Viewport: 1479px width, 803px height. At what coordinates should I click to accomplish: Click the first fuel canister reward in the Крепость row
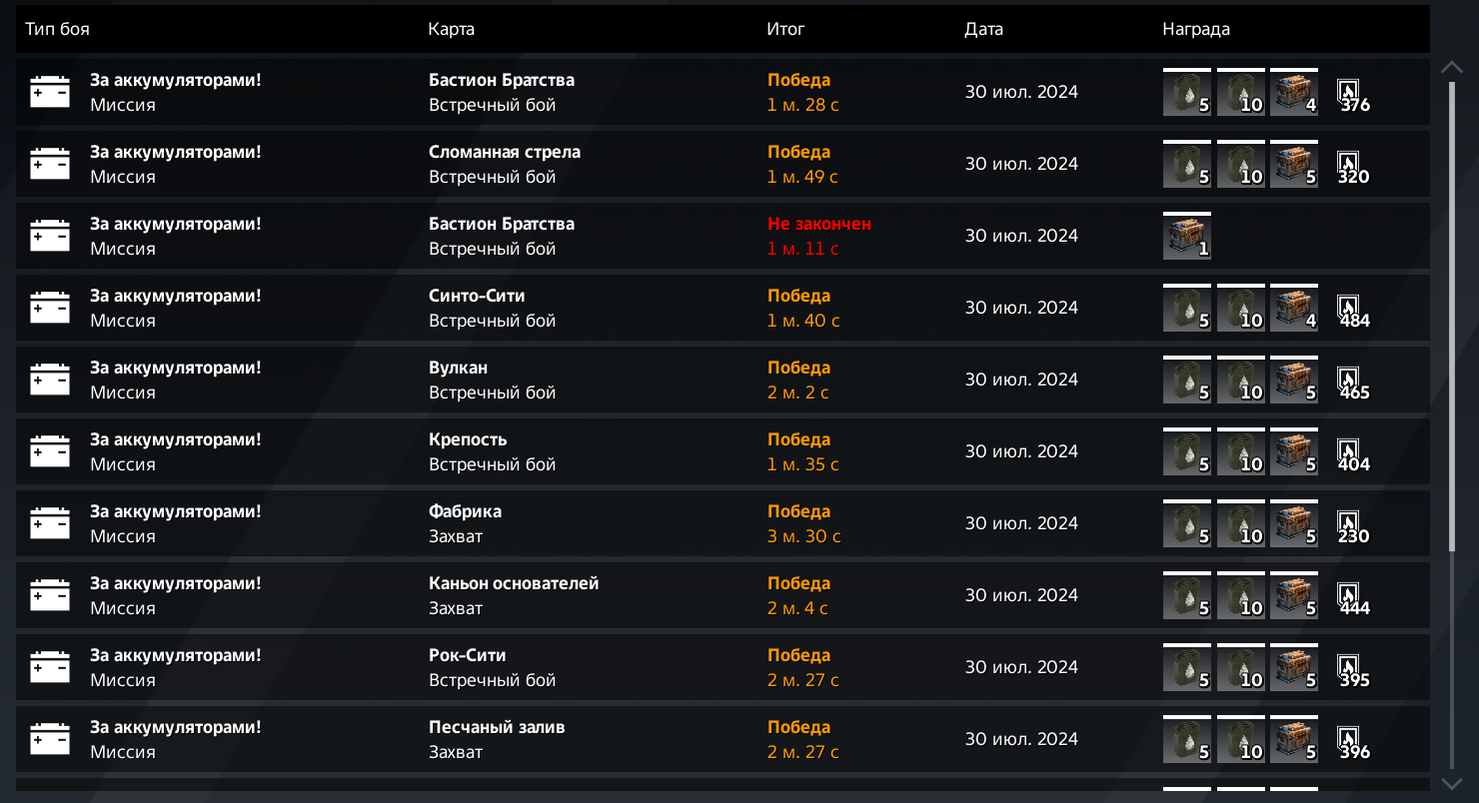coord(1187,451)
